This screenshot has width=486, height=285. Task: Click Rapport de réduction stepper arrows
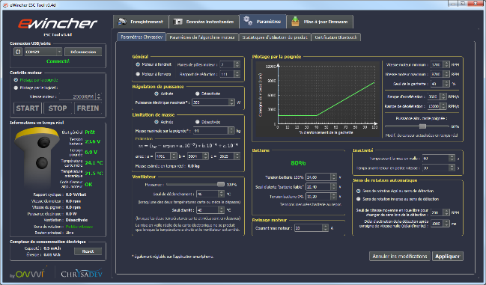tap(237, 74)
